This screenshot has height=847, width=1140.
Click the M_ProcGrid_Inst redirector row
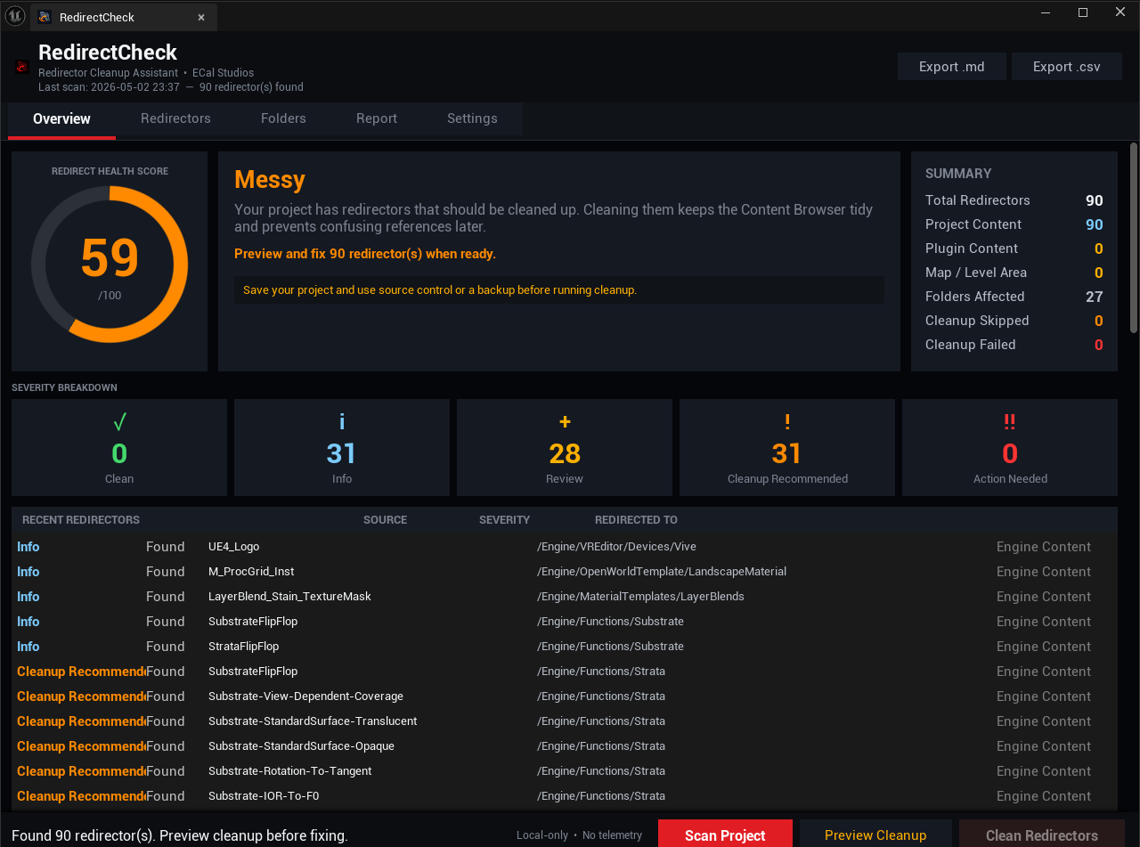pos(565,572)
